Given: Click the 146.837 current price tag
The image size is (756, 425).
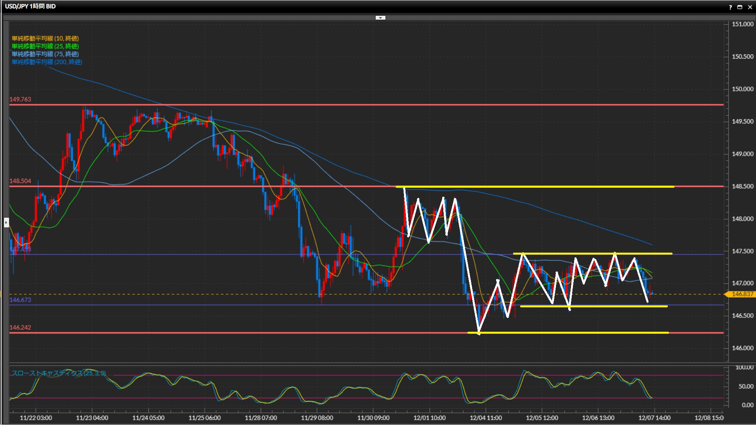Looking at the screenshot, I should tap(742, 294).
